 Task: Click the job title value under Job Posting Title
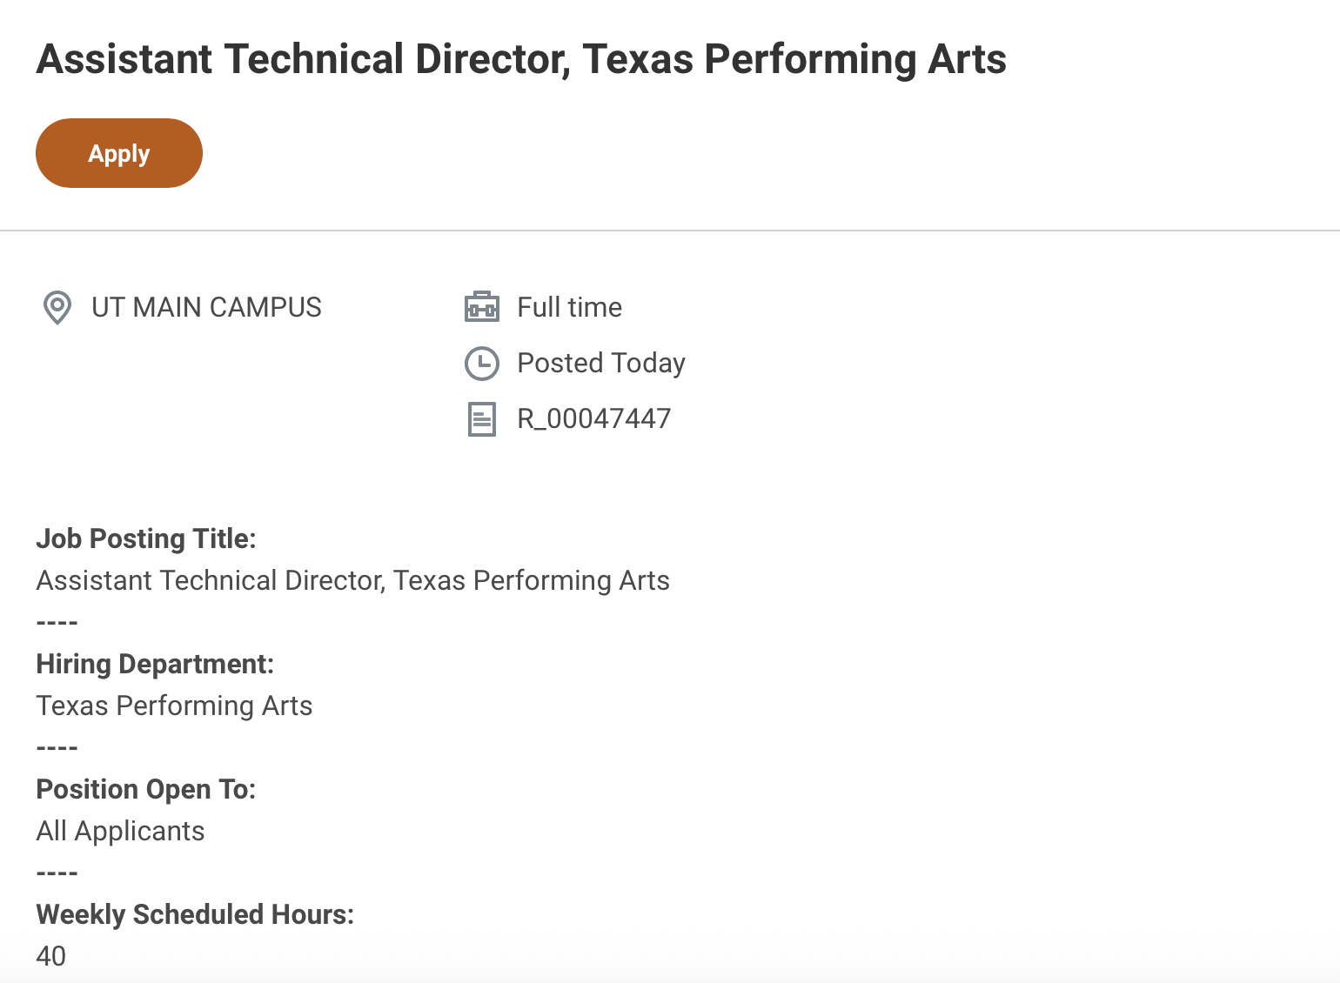point(353,580)
